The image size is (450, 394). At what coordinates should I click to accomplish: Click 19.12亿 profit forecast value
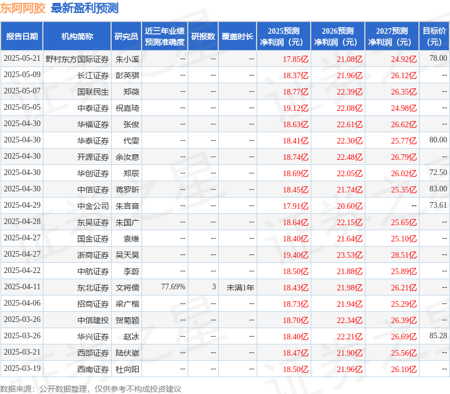295,108
